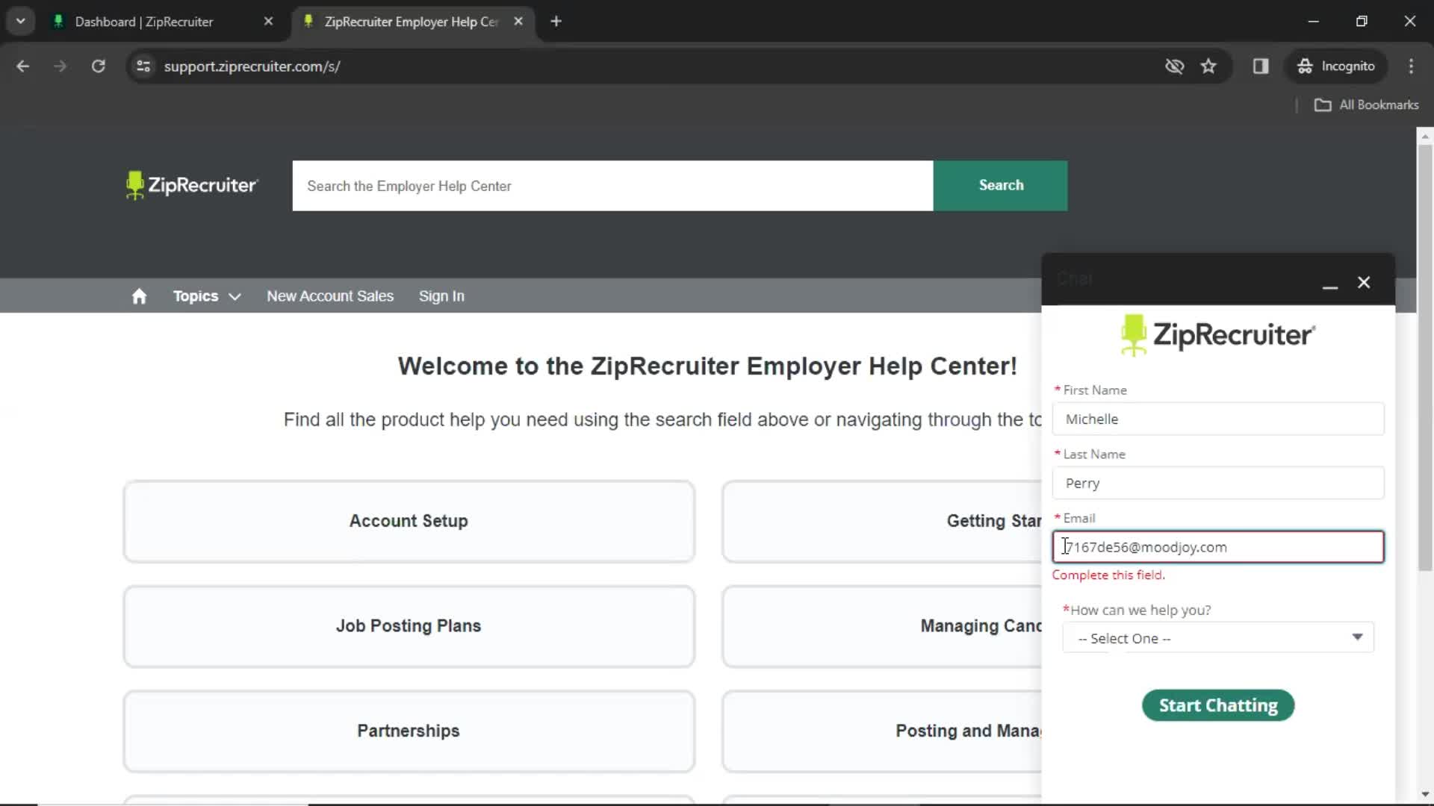Open the Account Setup topic card
The width and height of the screenshot is (1434, 806).
click(x=409, y=521)
